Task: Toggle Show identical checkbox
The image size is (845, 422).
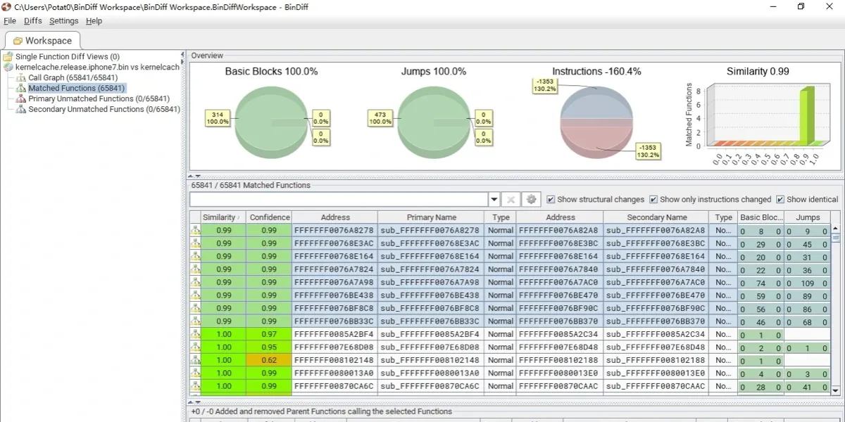Action: [780, 199]
